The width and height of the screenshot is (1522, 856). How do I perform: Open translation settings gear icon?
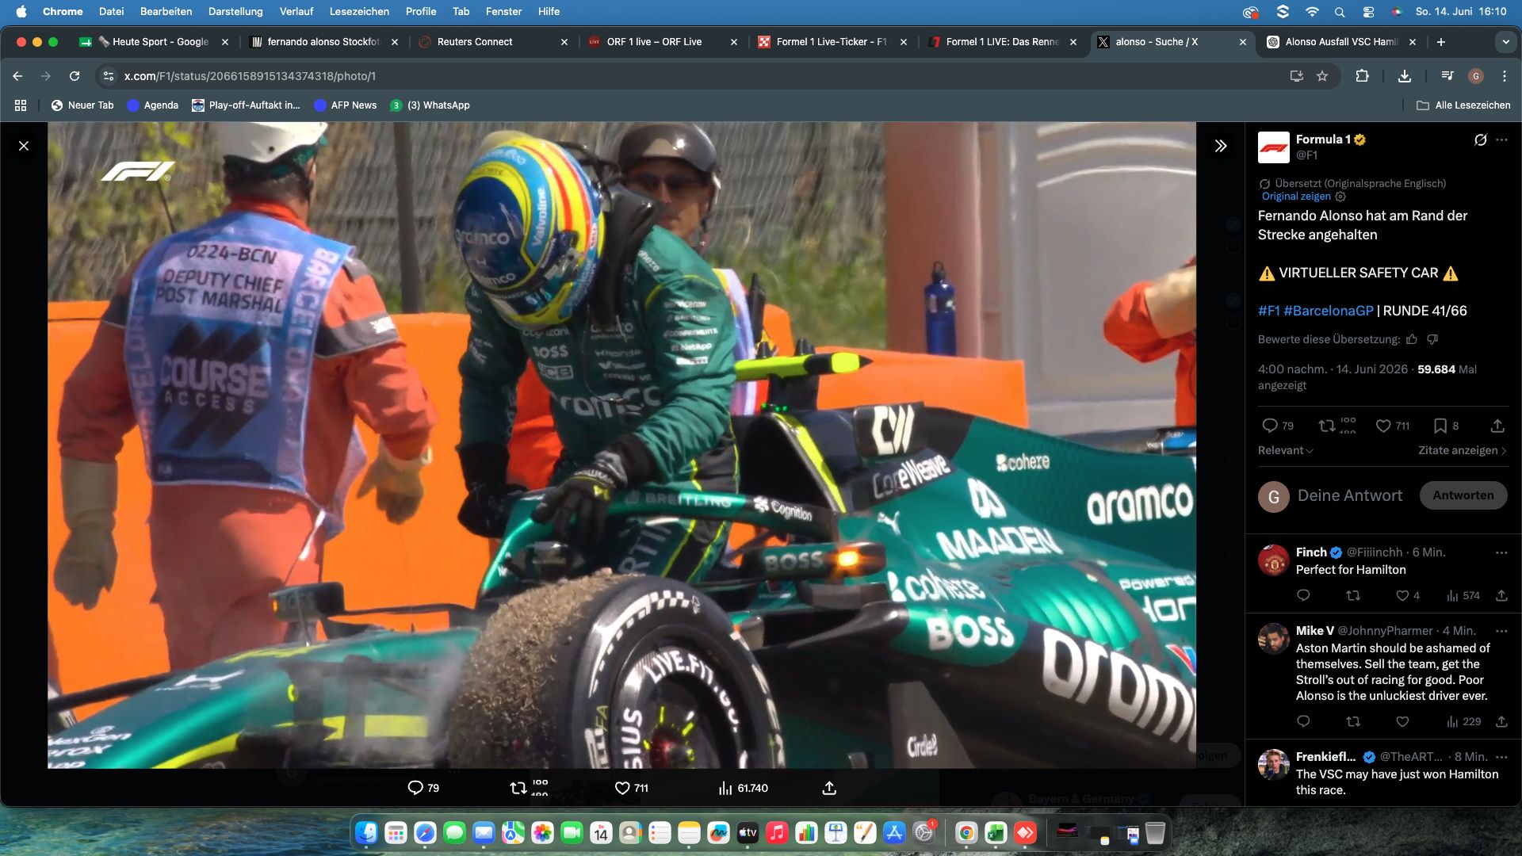coord(1340,197)
